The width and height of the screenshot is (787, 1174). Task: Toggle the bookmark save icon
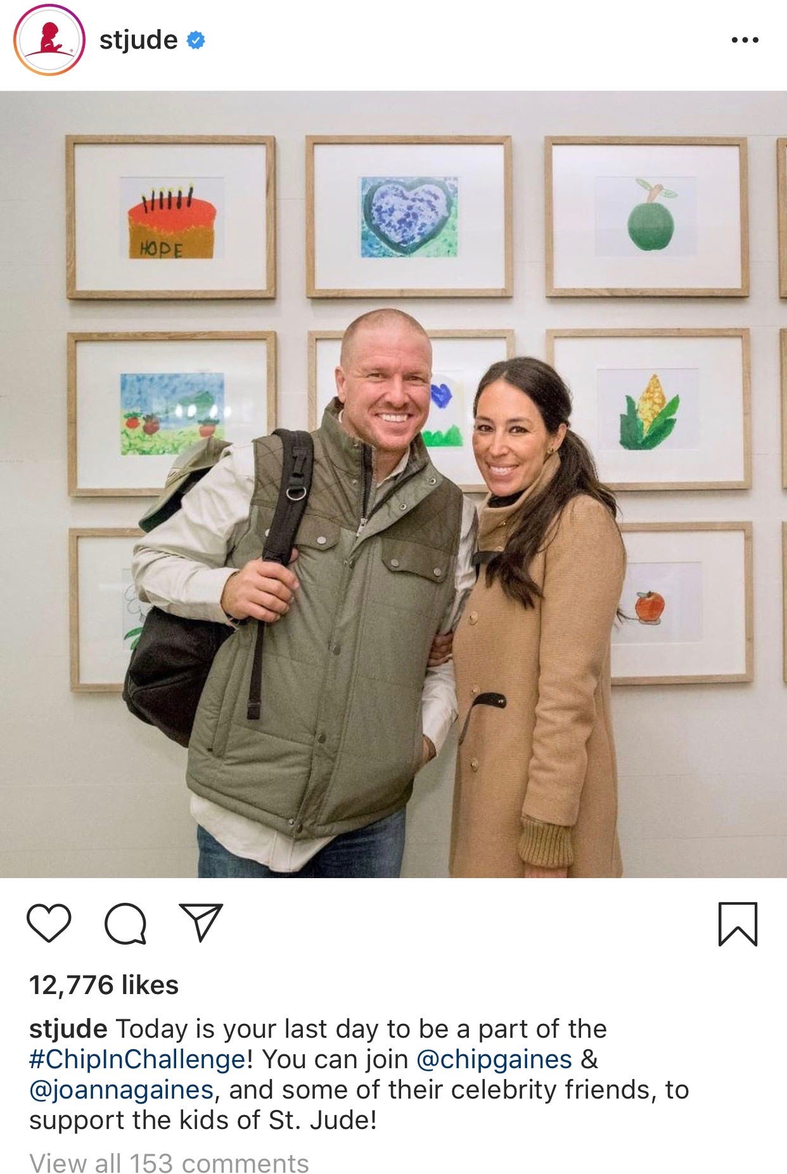738,924
